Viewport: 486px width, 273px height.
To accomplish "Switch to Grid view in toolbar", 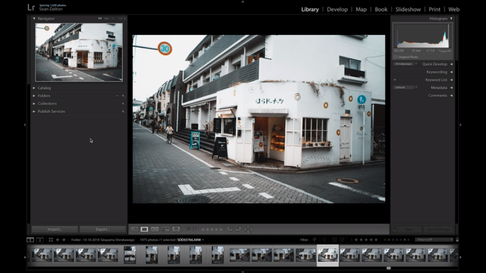I will (x=134, y=229).
